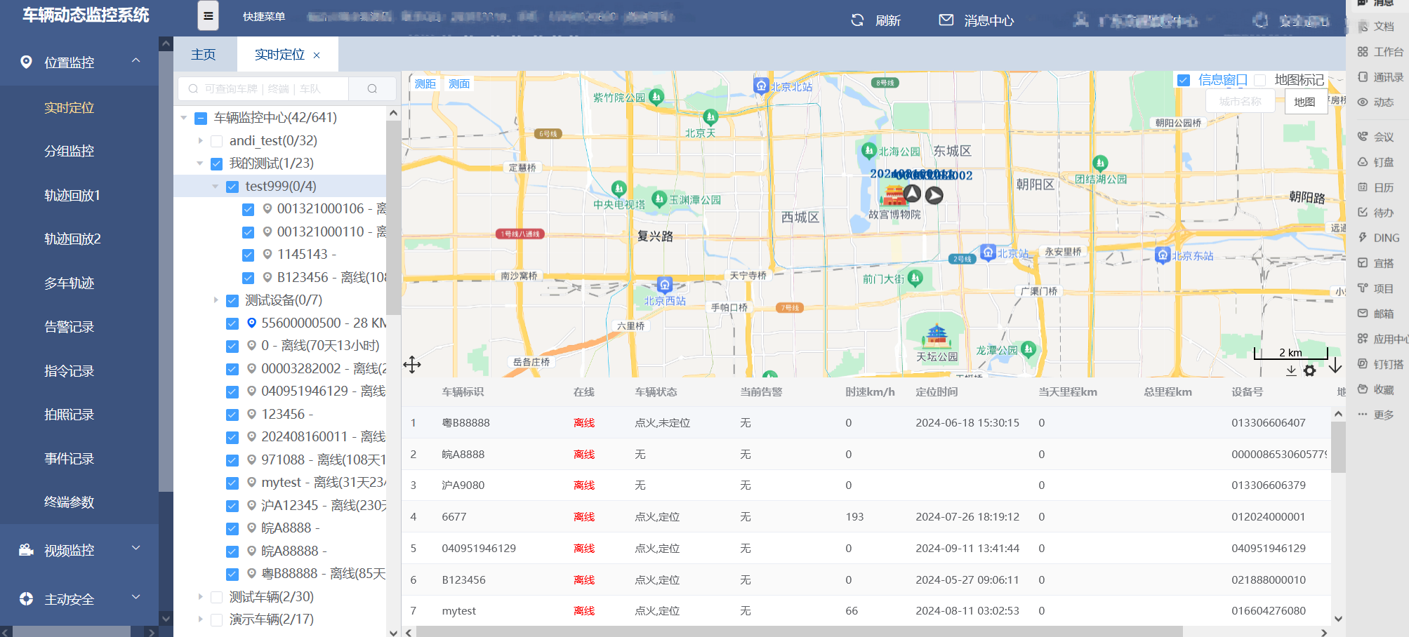
Task: Select the map pan crosshair icon
Action: [x=412, y=364]
